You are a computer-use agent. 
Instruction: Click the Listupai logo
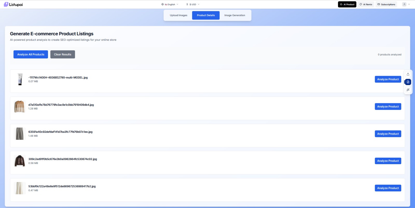coord(13,4)
